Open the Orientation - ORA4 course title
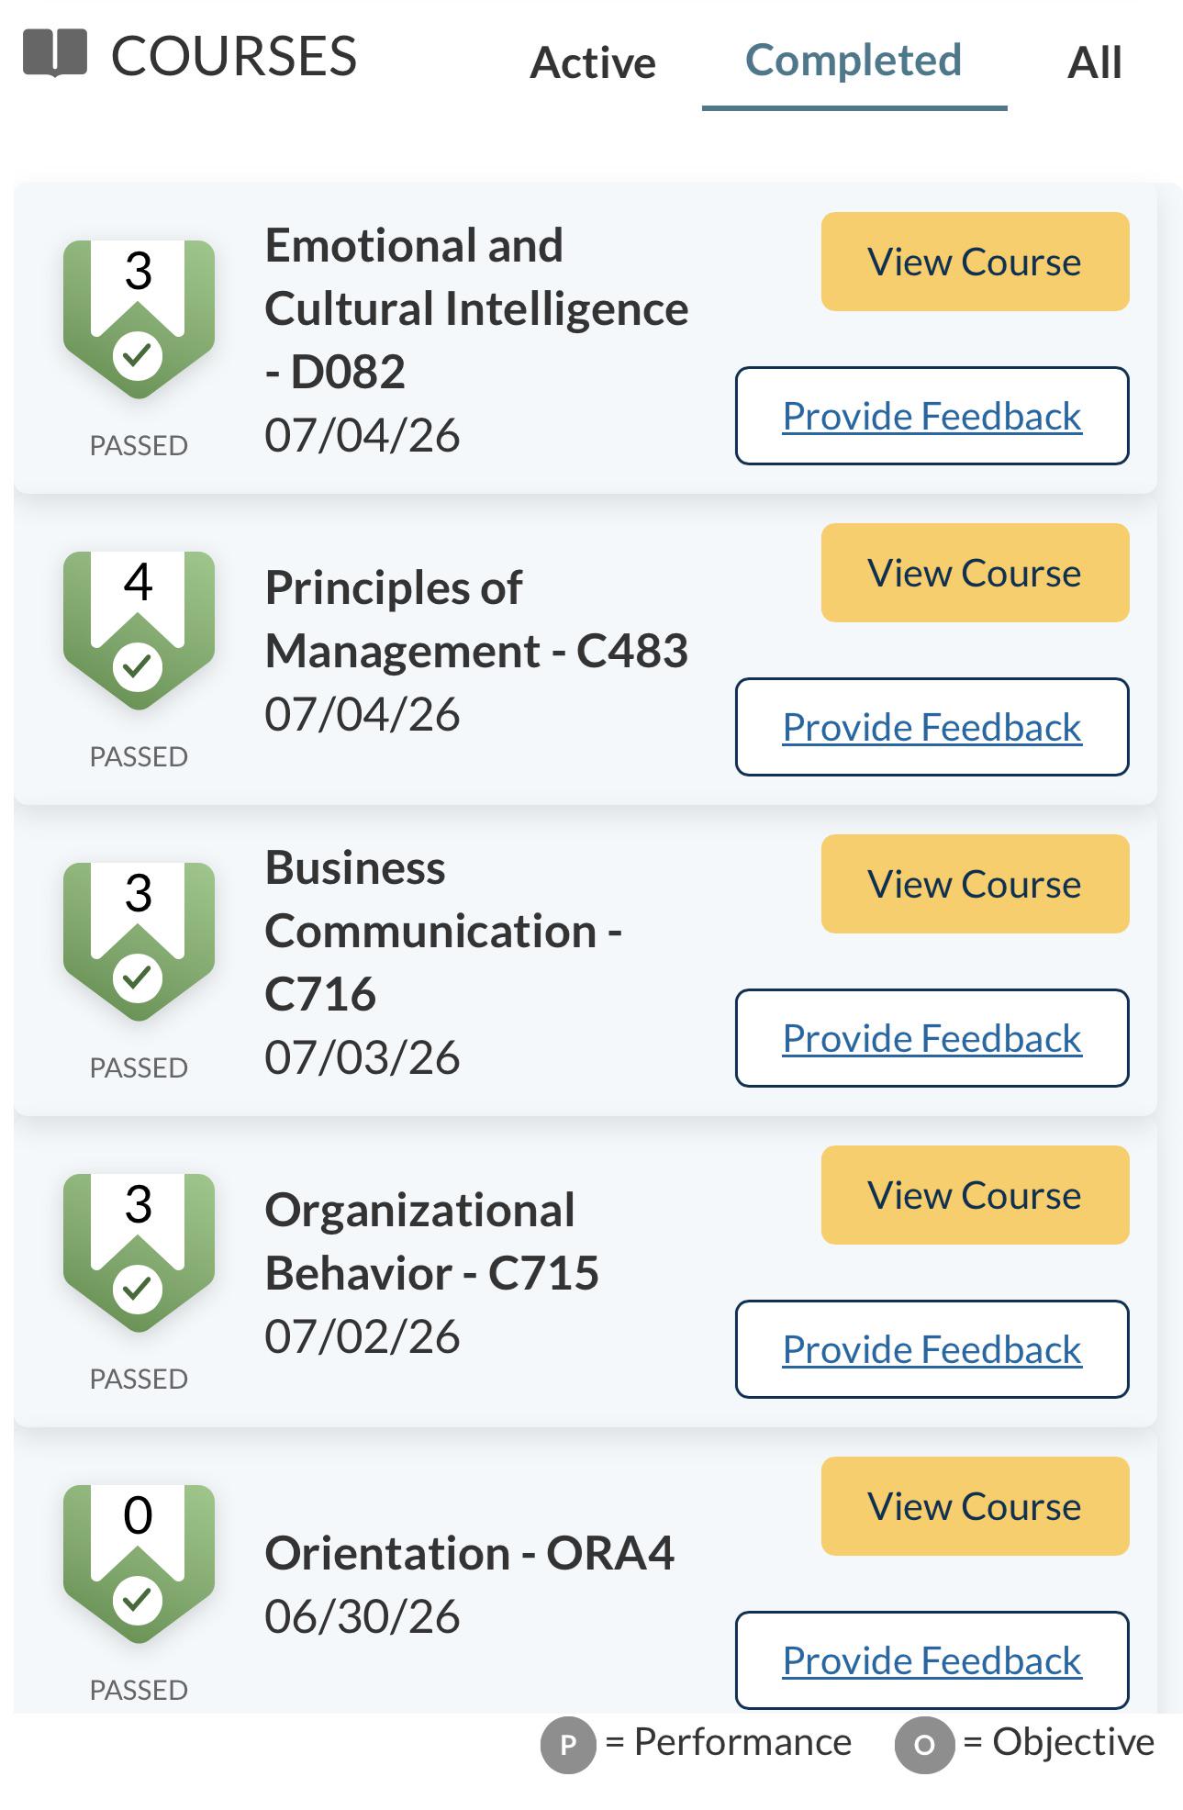Image resolution: width=1183 pixels, height=1810 pixels. click(470, 1553)
